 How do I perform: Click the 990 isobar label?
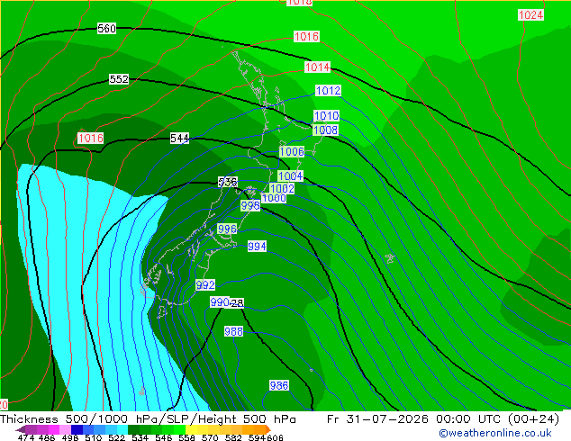tap(220, 302)
